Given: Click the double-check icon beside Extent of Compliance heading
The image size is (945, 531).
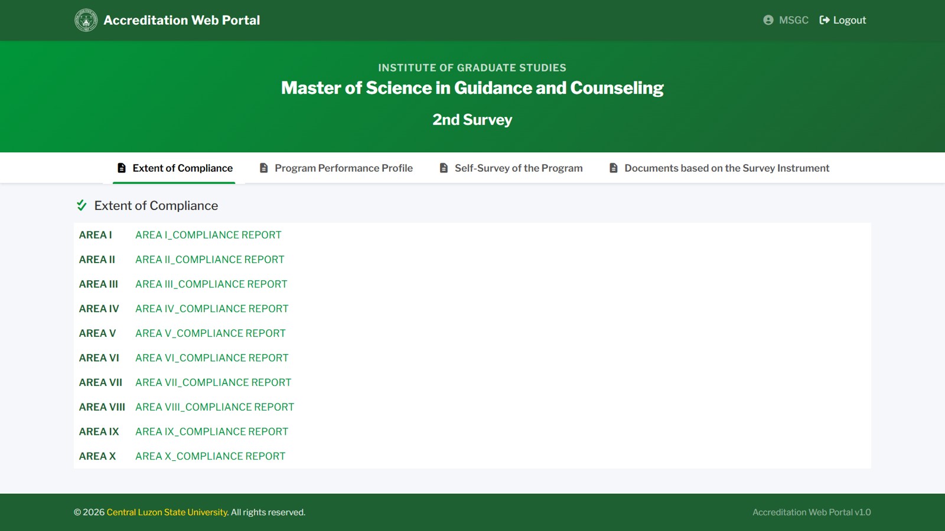Looking at the screenshot, I should 82,205.
